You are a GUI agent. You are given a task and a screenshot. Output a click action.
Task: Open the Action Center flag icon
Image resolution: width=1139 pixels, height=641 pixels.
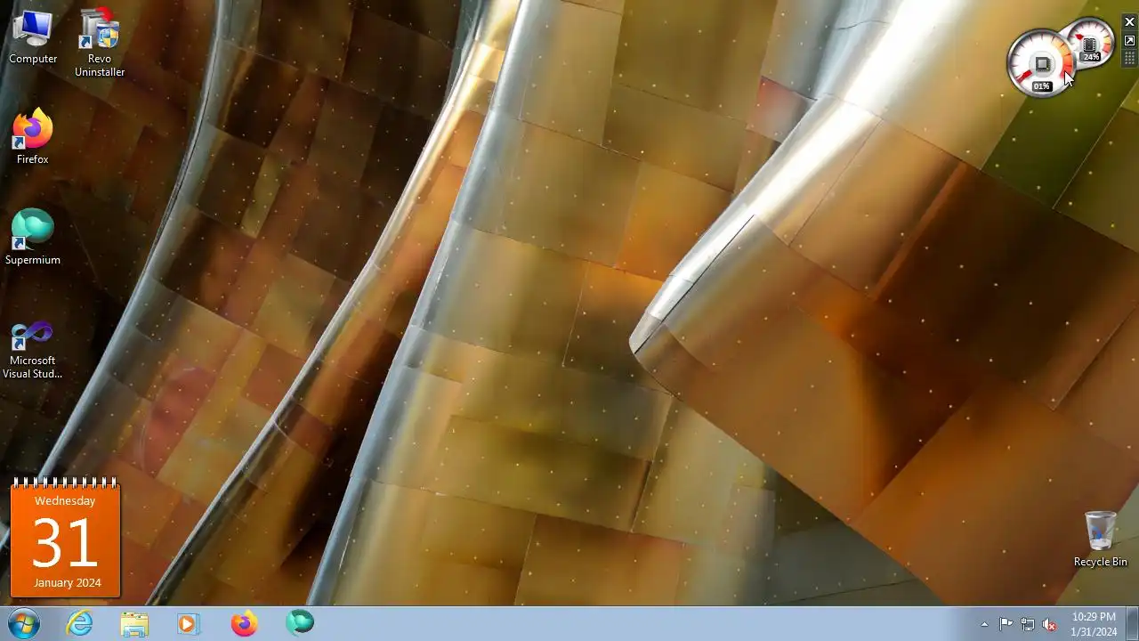[1006, 624]
